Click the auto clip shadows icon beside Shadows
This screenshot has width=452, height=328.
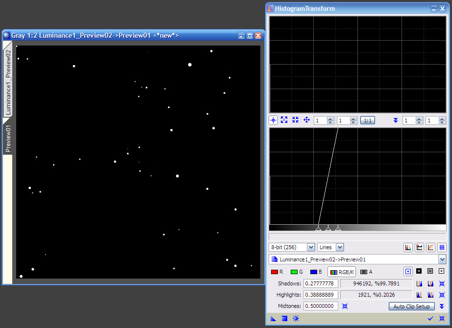coord(420,282)
